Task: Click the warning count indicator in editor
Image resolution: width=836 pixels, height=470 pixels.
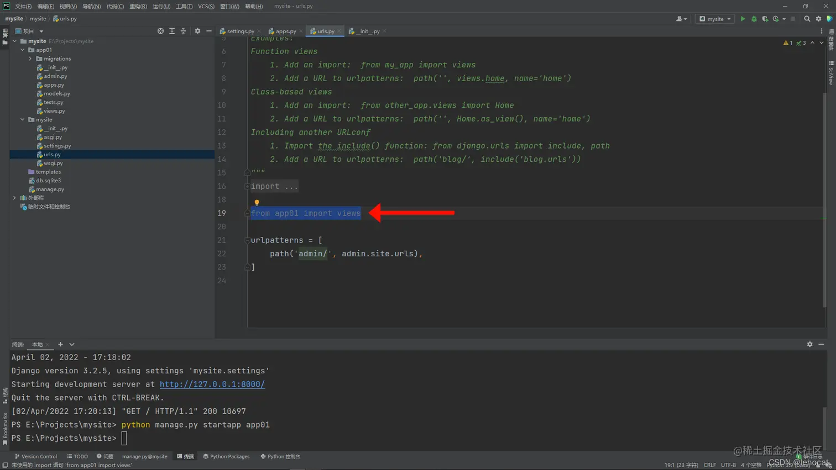Action: click(x=788, y=43)
